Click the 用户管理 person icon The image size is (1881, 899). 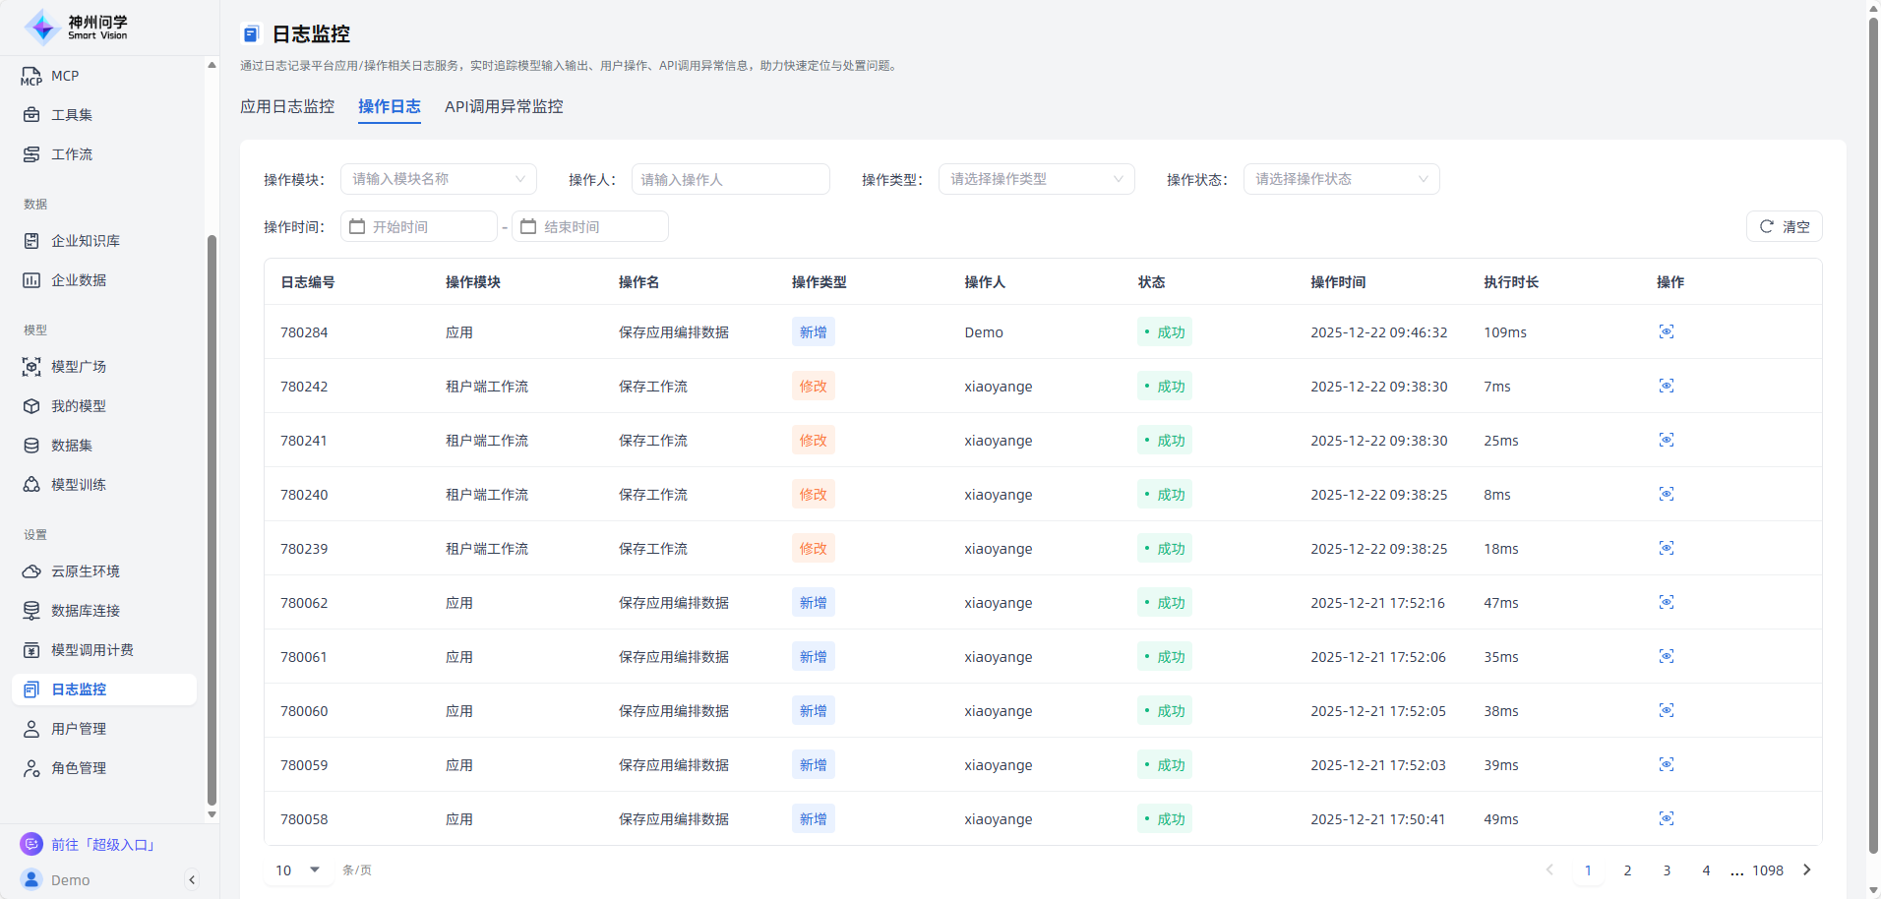31,729
